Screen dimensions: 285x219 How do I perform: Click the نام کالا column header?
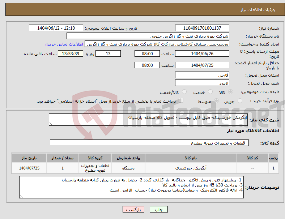coord(191,158)
